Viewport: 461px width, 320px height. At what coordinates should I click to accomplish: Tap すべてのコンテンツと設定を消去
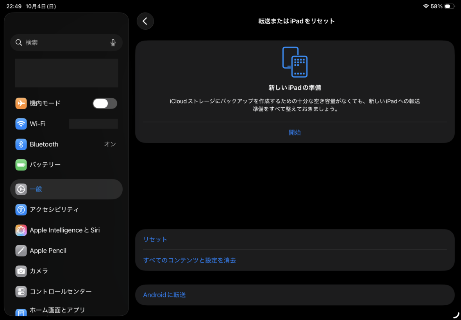pyautogui.click(x=295, y=260)
